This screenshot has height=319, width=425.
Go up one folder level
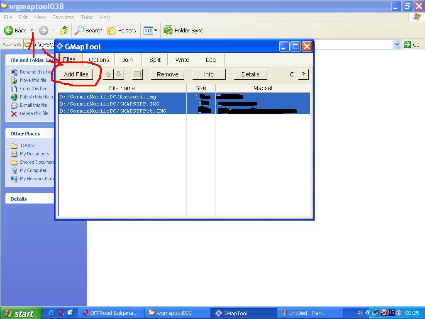64,30
